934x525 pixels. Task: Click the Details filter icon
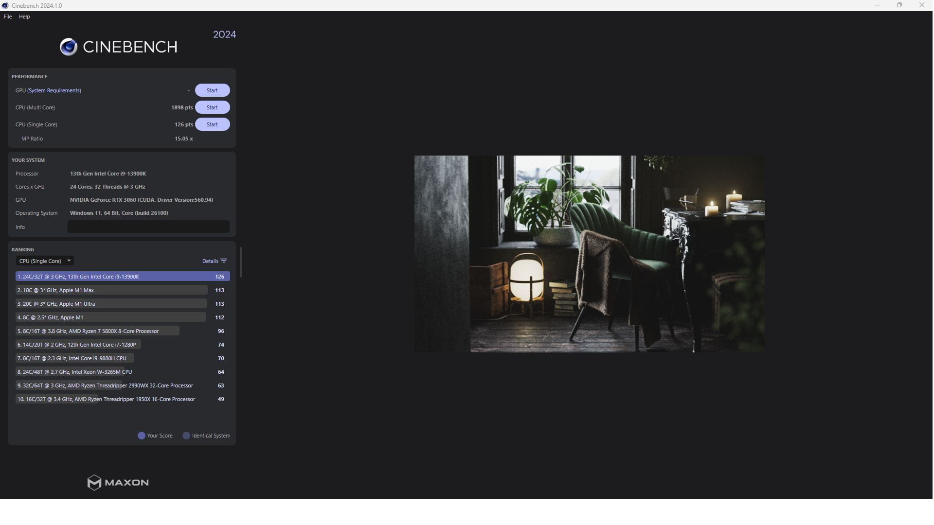224,261
